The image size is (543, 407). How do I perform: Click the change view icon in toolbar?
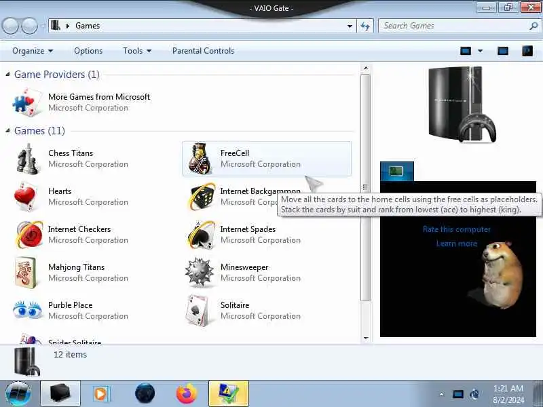point(466,52)
